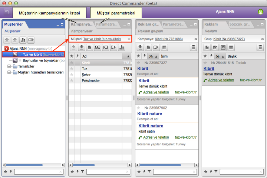
Task: Click the new document icon in Kampanyalar toolbar
Action: [x=90, y=47]
